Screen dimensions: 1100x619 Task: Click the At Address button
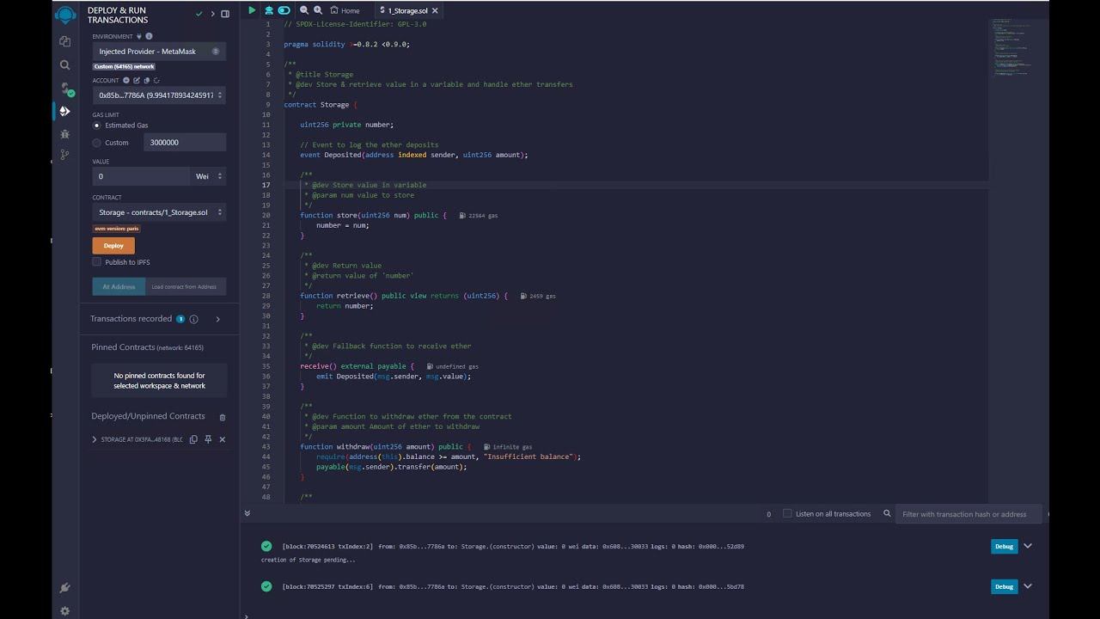[119, 286]
